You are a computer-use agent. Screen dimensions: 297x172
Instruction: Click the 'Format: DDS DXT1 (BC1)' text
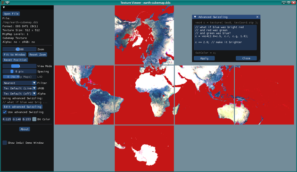(20, 26)
